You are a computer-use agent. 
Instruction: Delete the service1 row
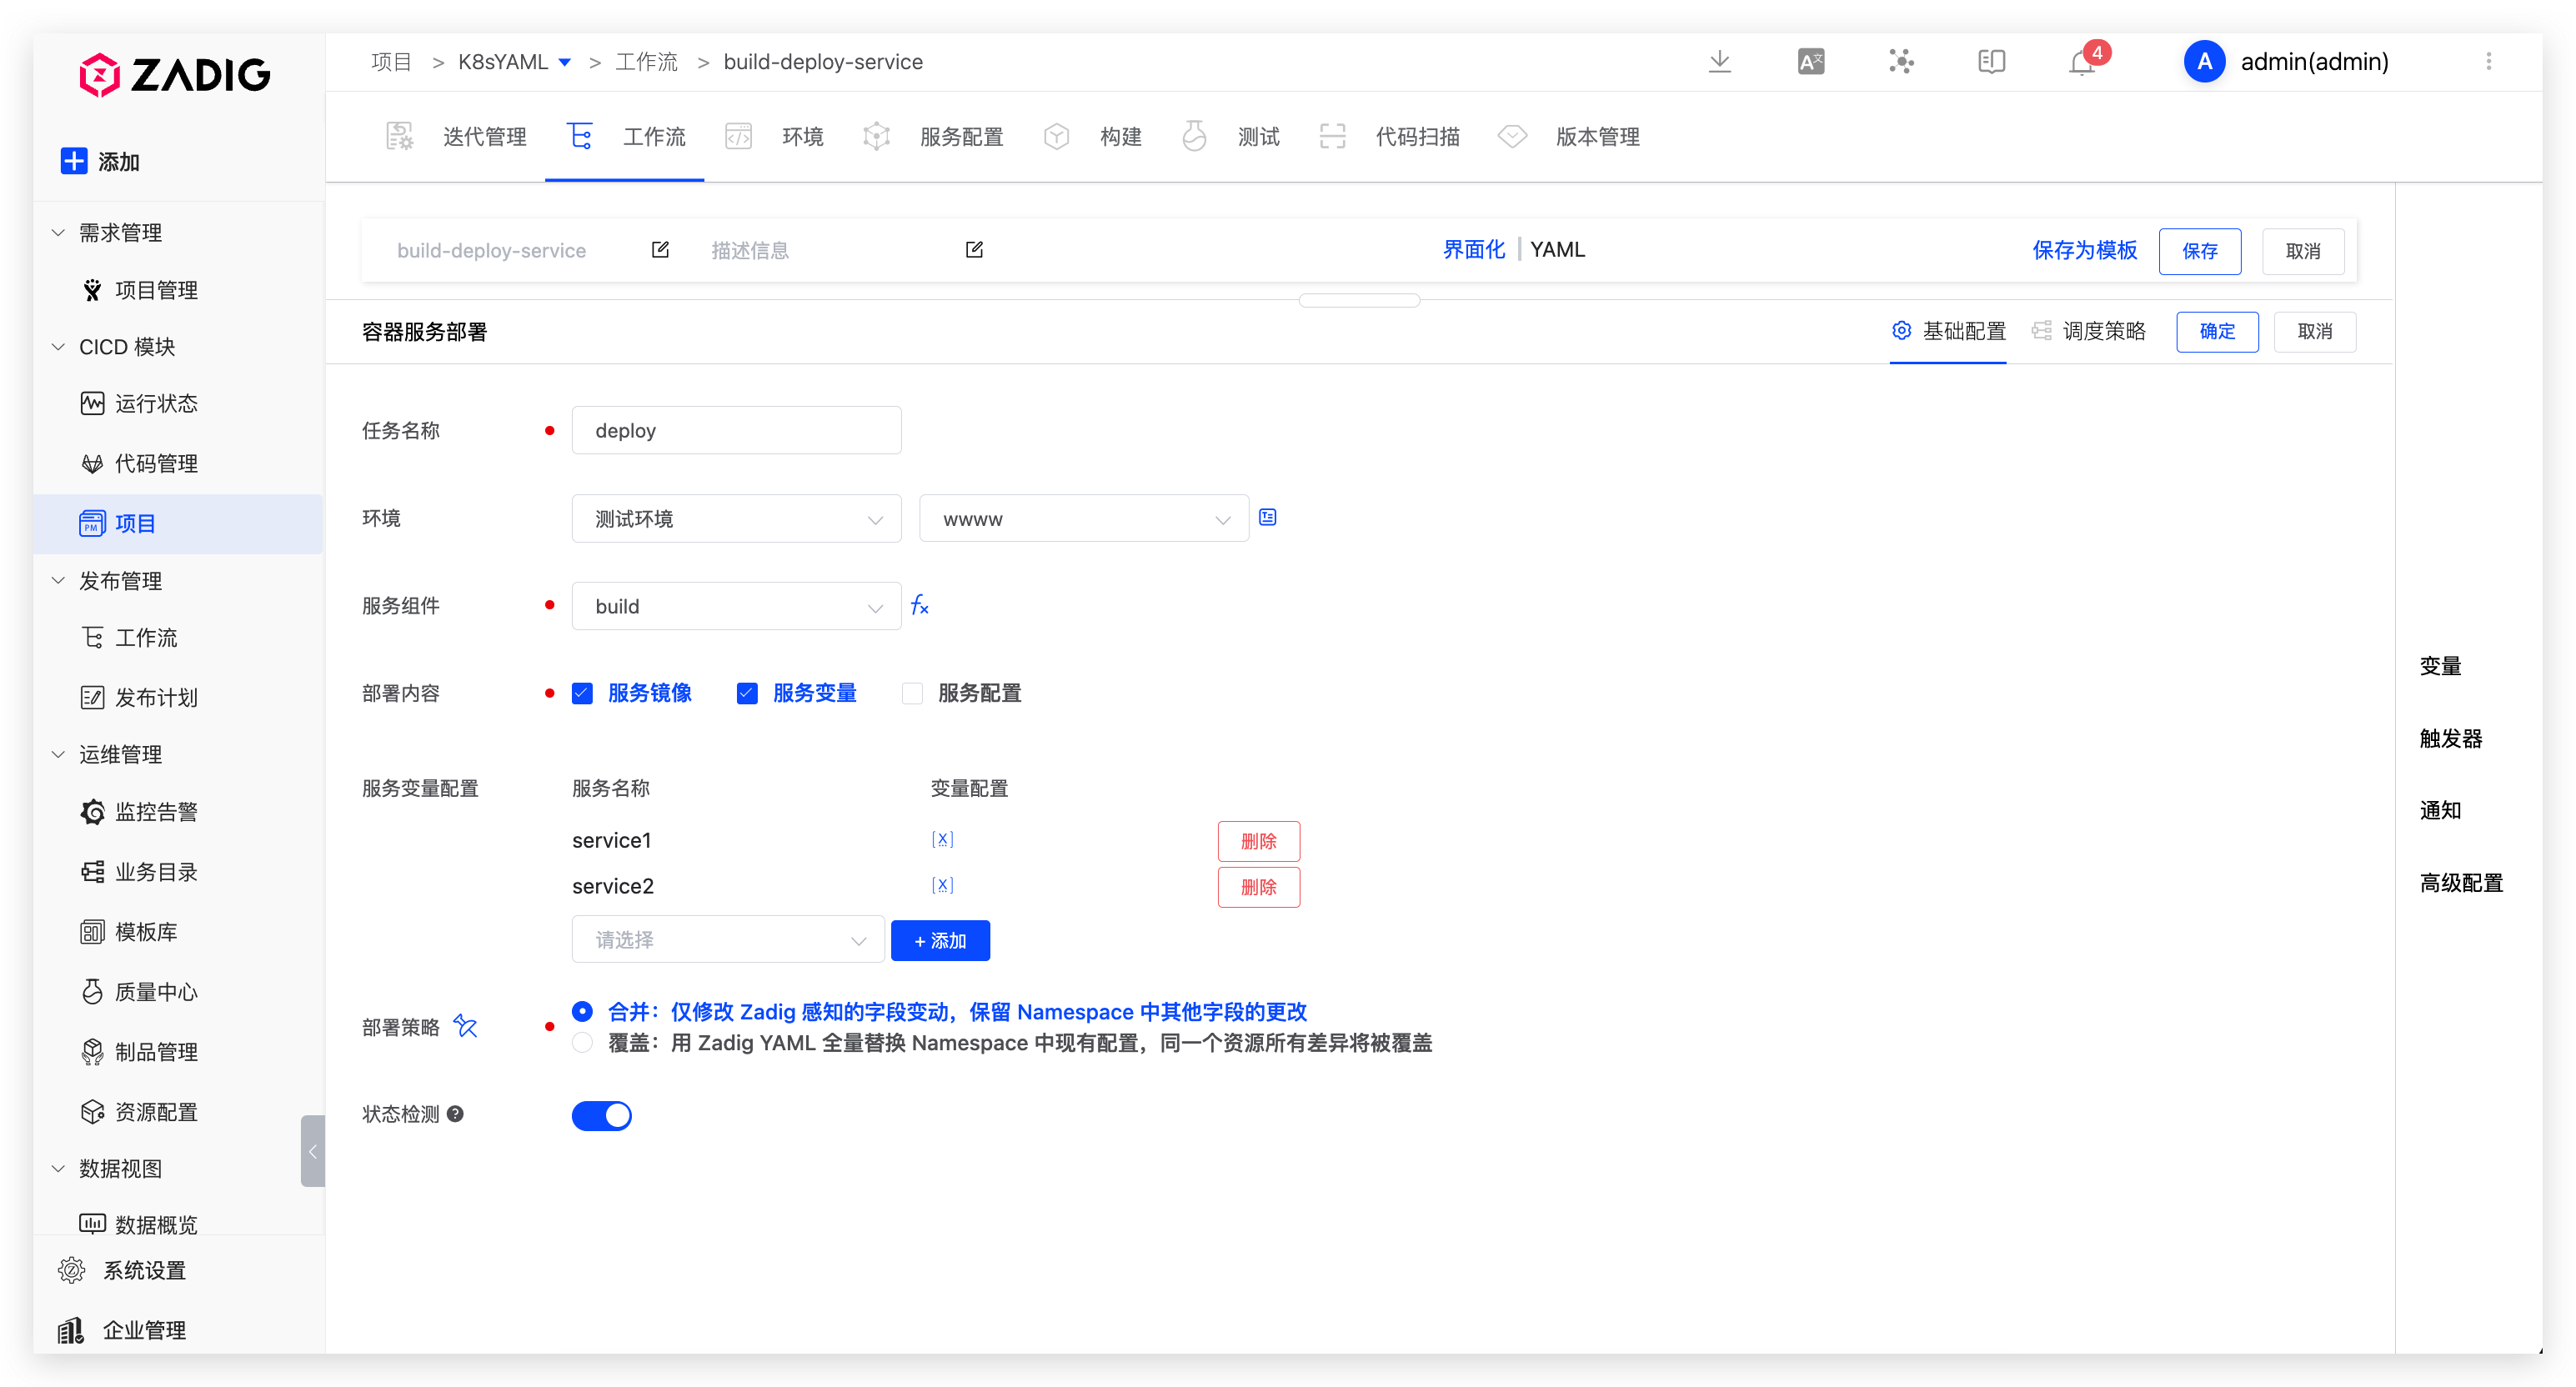click(x=1258, y=841)
